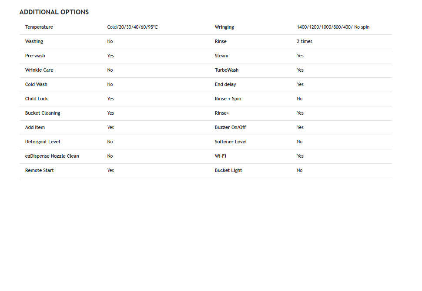Select the Bucket Light label

(x=228, y=170)
